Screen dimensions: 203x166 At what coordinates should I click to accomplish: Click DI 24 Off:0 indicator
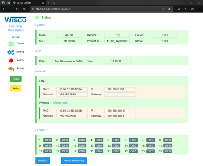[168, 151]
